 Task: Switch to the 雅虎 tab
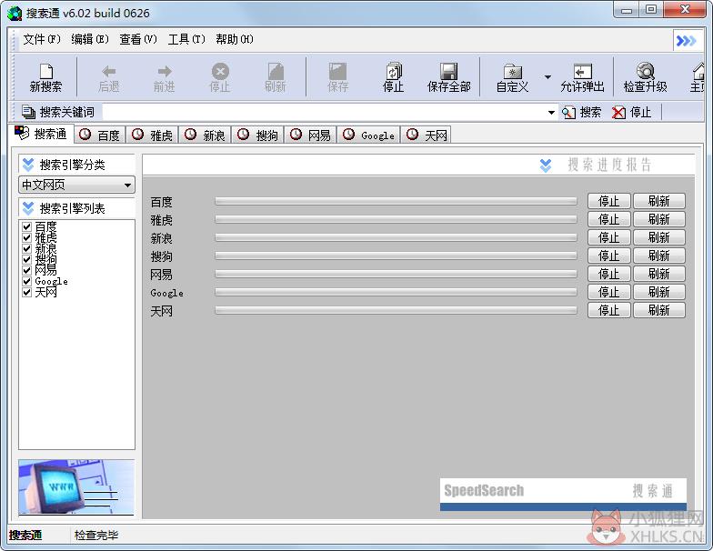tap(153, 135)
